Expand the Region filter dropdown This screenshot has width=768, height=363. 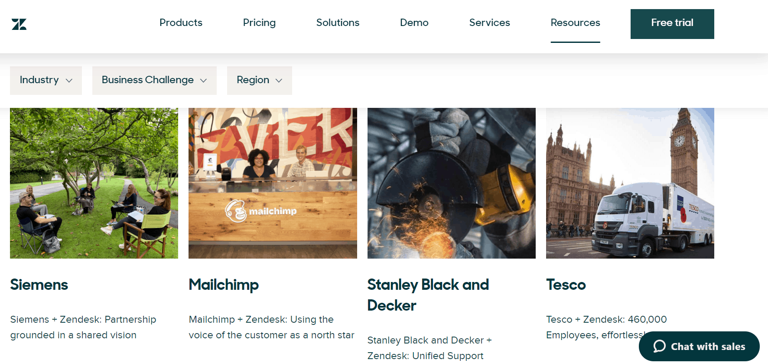tap(259, 80)
